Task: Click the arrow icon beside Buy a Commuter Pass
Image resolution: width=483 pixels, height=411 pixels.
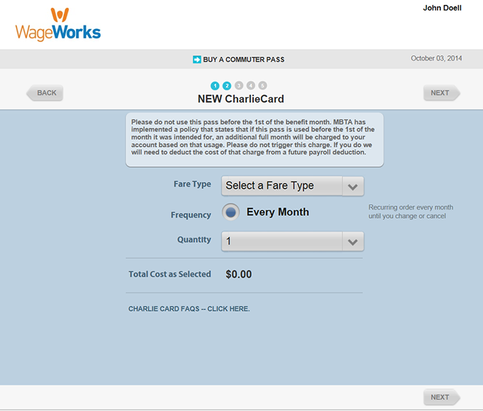Action: pos(197,59)
